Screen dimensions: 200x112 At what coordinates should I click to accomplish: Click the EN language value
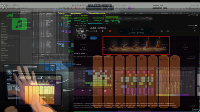(164, 48)
